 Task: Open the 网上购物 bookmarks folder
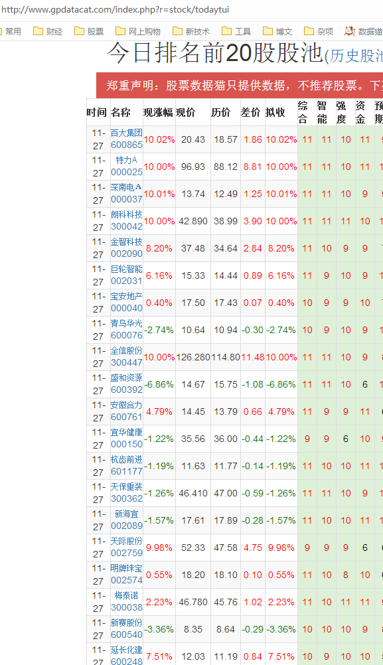[x=138, y=31]
